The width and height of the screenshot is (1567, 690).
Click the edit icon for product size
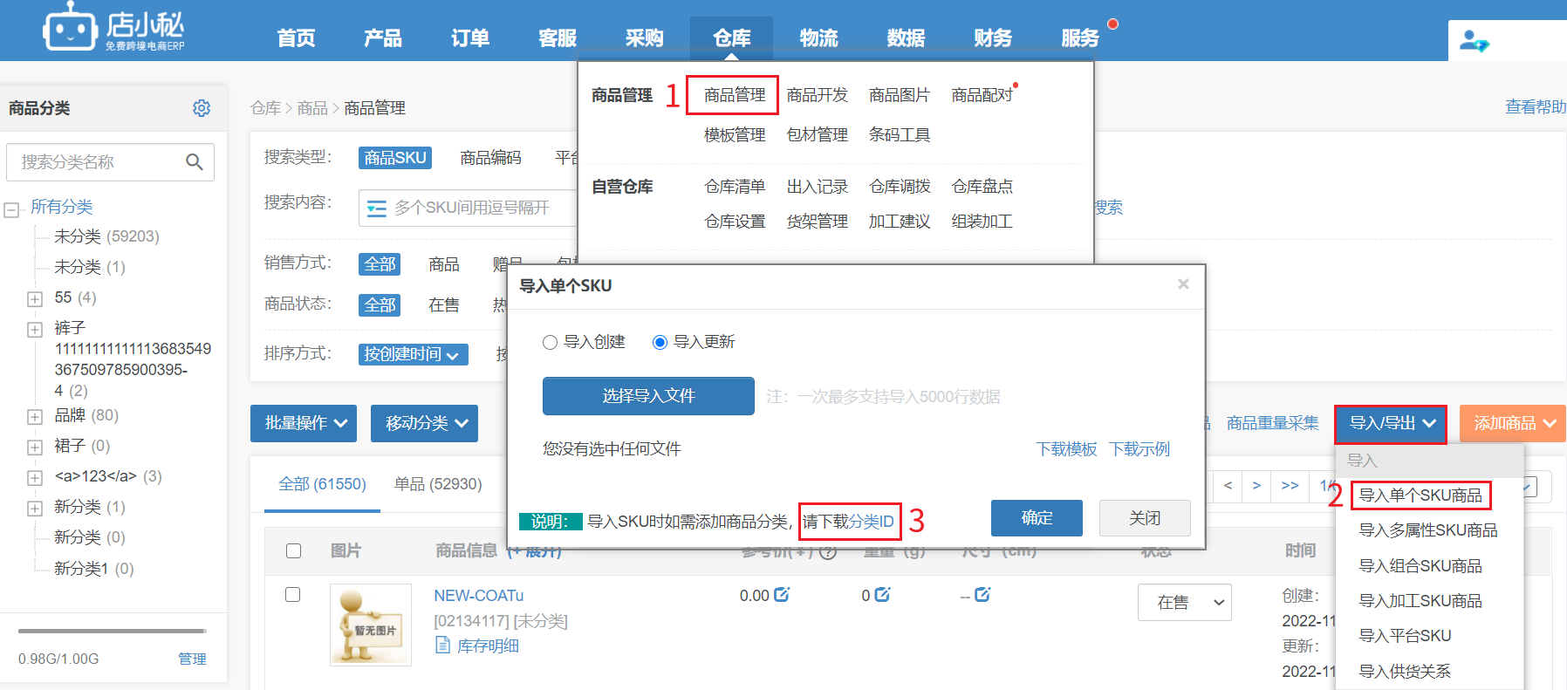982,594
